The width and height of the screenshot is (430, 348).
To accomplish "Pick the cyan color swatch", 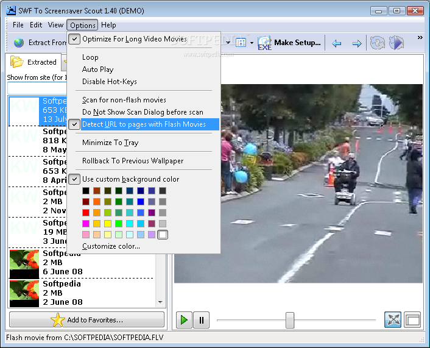I will (x=130, y=224).
